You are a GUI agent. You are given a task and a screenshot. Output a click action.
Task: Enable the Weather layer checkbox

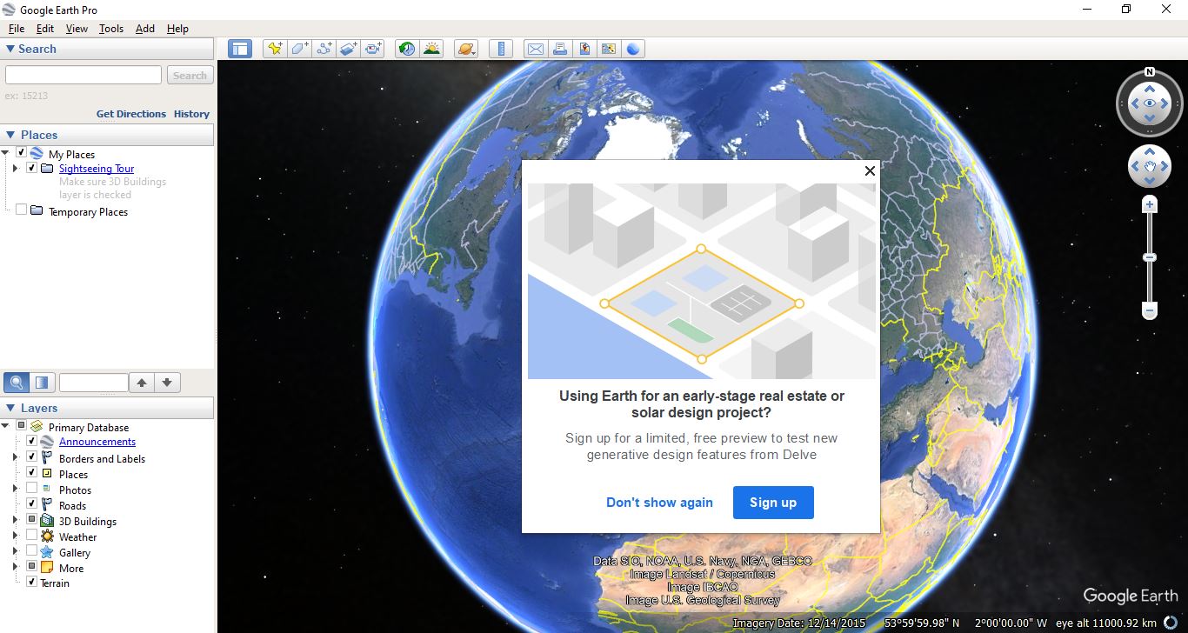[31, 536]
